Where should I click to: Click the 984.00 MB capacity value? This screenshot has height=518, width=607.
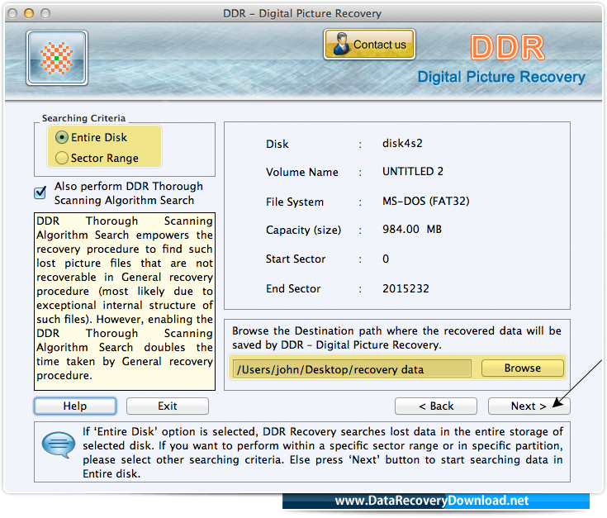tap(412, 229)
